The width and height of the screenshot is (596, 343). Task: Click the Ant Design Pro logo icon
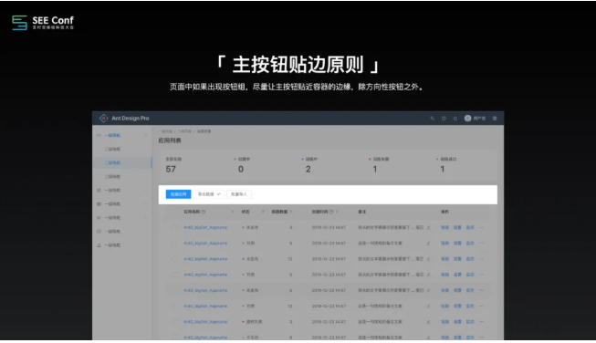(103, 118)
